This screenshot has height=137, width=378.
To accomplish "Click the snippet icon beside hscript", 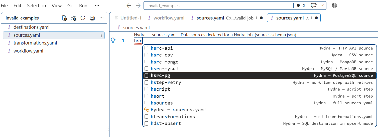I will tap(147, 89).
